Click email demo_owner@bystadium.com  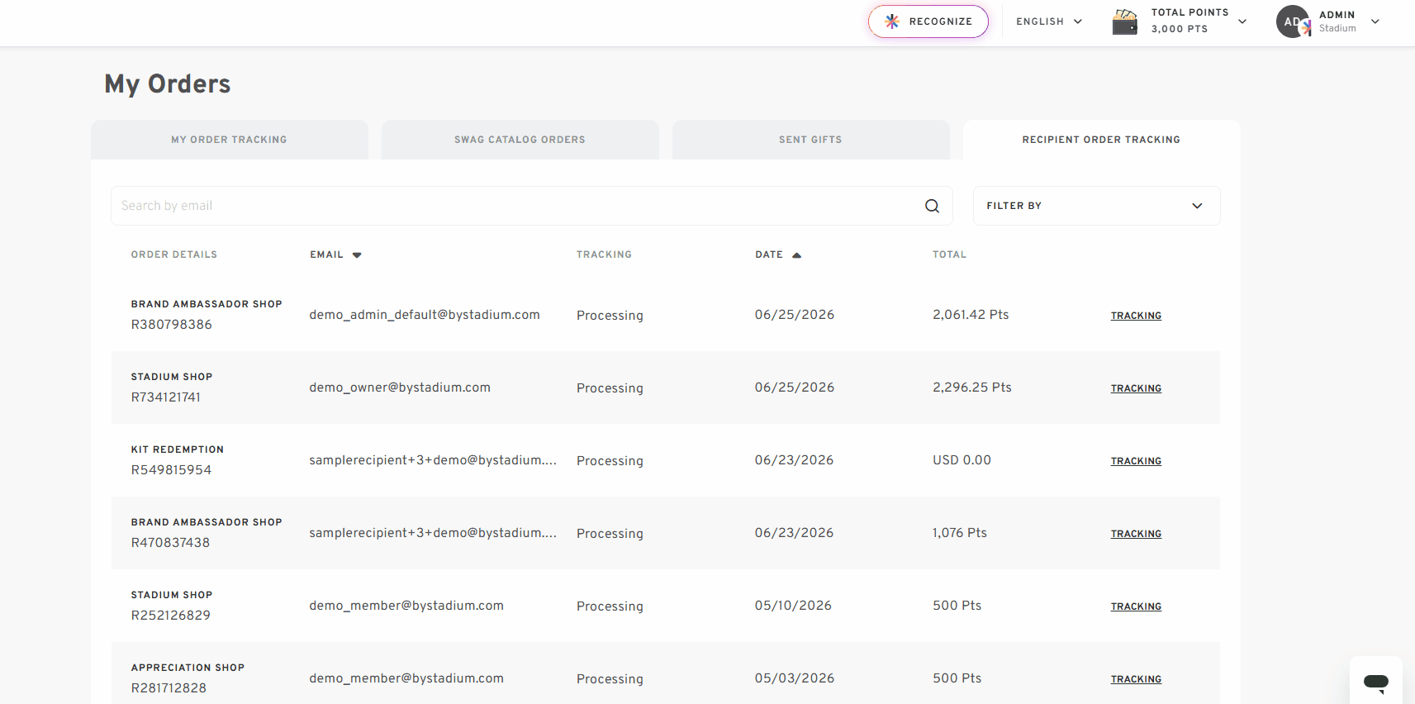point(400,388)
